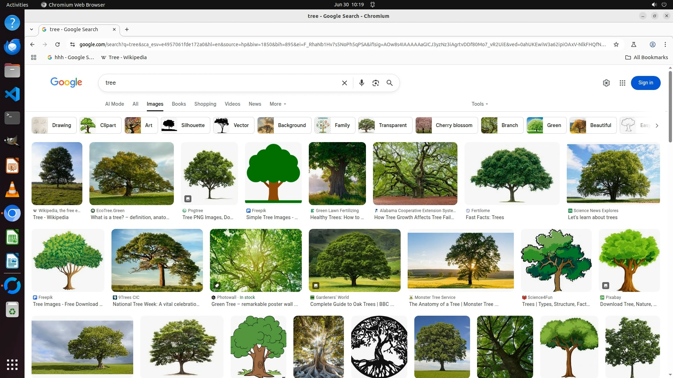Open Google quick settings gear
This screenshot has height=378, width=673.
pyautogui.click(x=606, y=83)
